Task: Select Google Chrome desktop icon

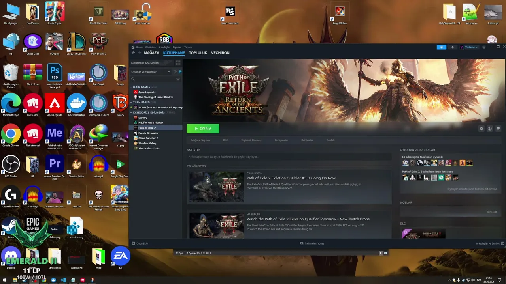Action: [x=11, y=136]
